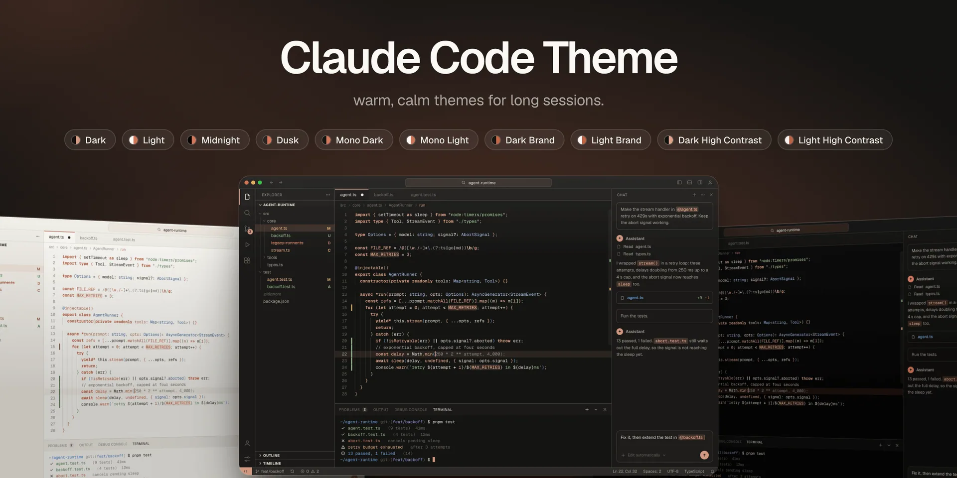Open the Accounts icon at the bottom of the activity bar

pyautogui.click(x=247, y=443)
